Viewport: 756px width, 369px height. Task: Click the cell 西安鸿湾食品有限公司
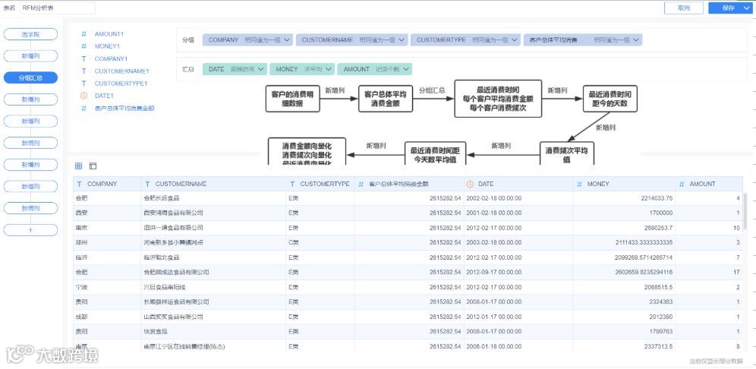click(x=214, y=213)
